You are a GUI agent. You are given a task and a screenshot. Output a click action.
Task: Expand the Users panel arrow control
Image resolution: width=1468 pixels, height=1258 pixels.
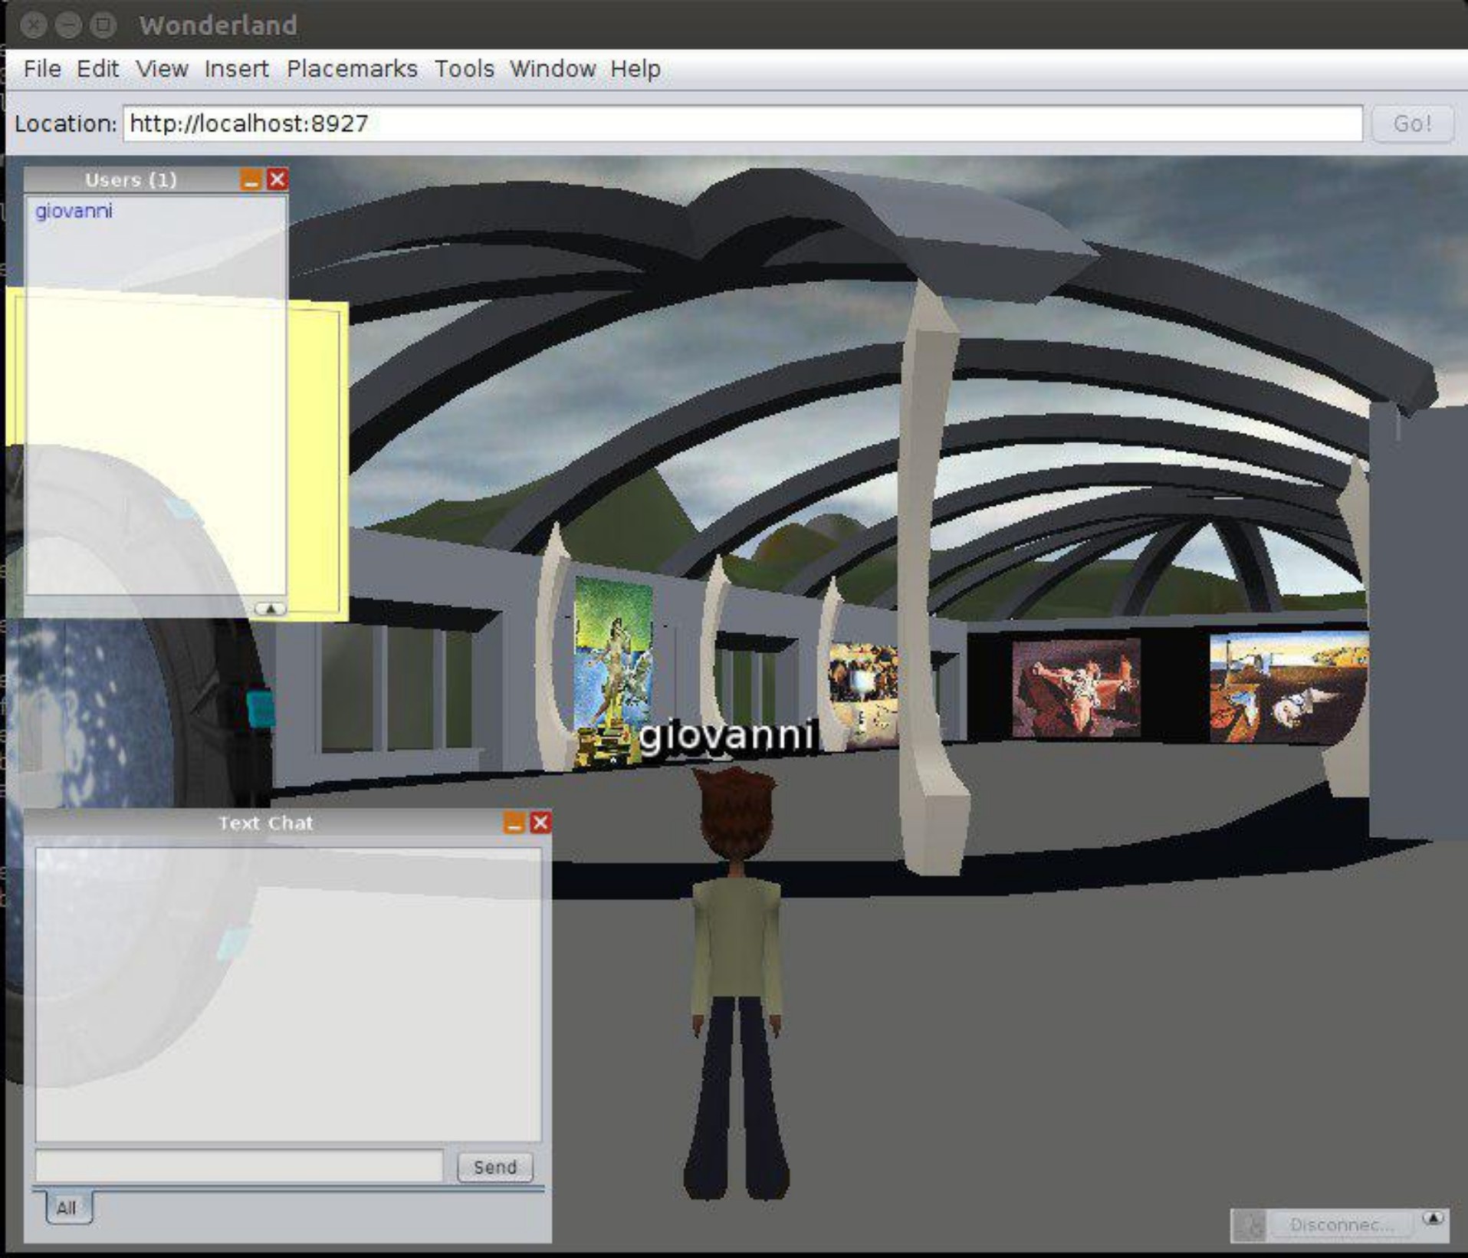tap(270, 609)
